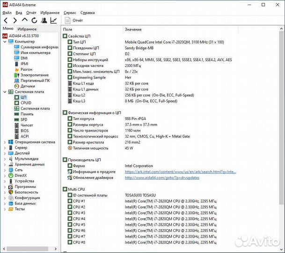Select Конфигурация in the tree
Viewport: 285px width, 253px height.
27,198
